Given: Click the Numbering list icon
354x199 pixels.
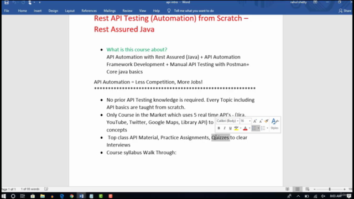Looking at the screenshot, I should (263, 128).
